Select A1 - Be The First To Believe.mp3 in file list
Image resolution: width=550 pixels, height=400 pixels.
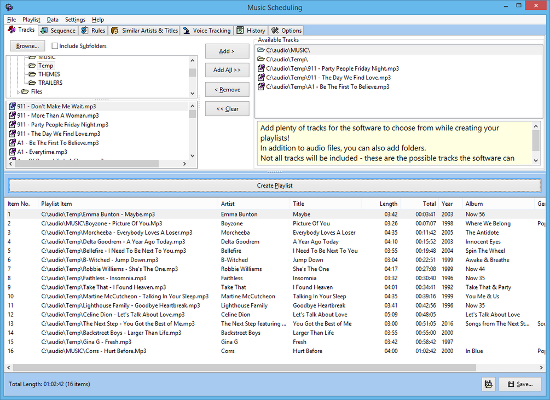[58, 143]
